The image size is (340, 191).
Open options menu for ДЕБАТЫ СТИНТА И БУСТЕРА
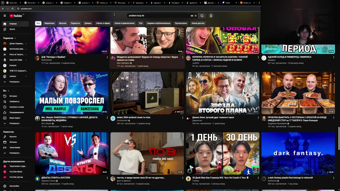point(107,178)
